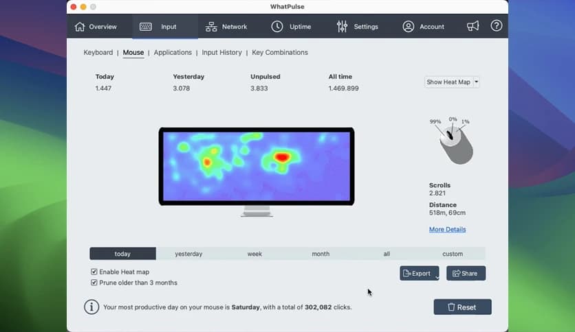Click the megaphone announcements icon
The width and height of the screenshot is (575, 332).
473,26
